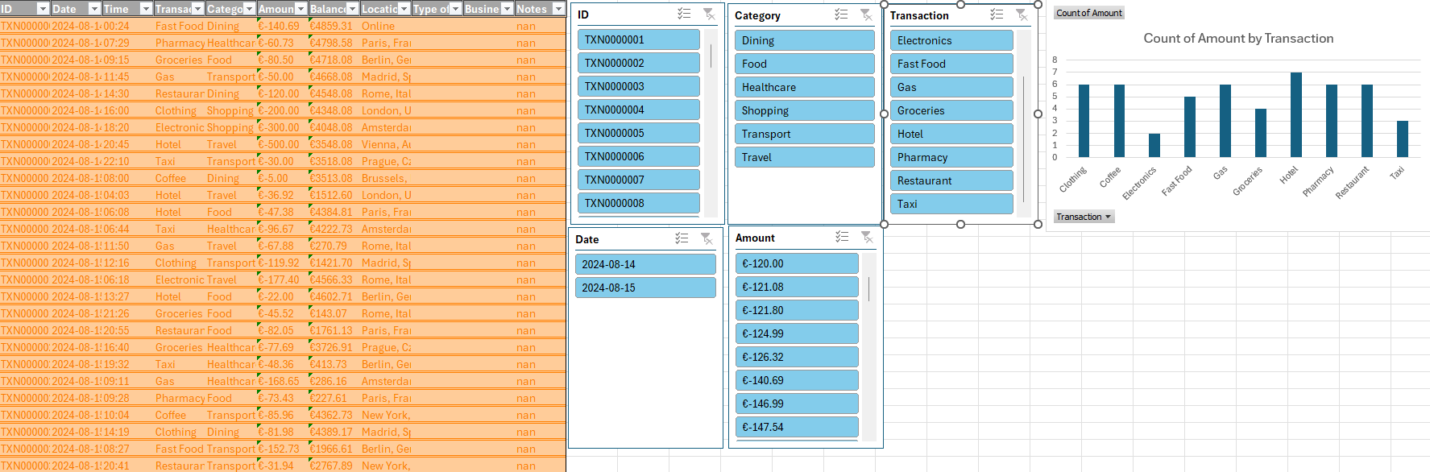Filter by 2024-08-14 in Date slicer
The height and width of the screenshot is (472, 1430).
click(645, 264)
